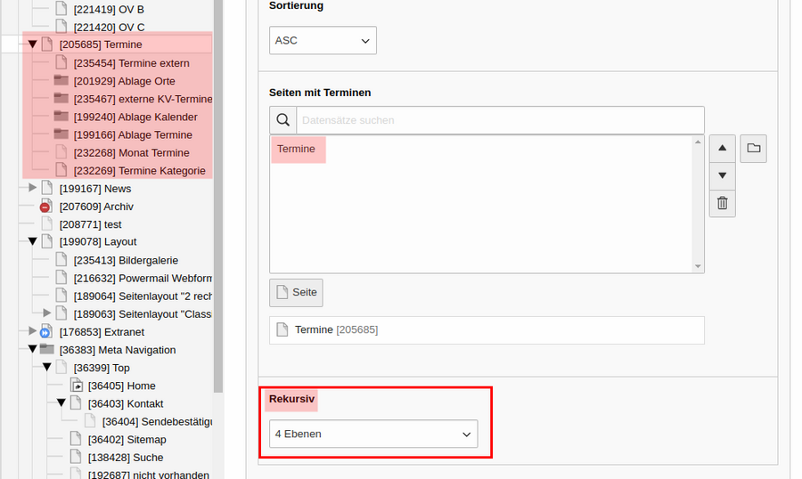Expand the [199167] News tree node
This screenshot has height=479, width=802.
(x=32, y=188)
